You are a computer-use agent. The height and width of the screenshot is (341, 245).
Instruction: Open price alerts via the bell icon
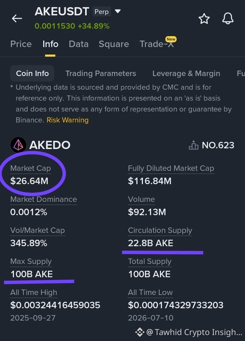click(x=228, y=18)
